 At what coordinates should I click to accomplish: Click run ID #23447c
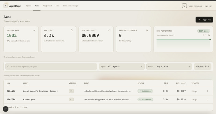point(11,91)
